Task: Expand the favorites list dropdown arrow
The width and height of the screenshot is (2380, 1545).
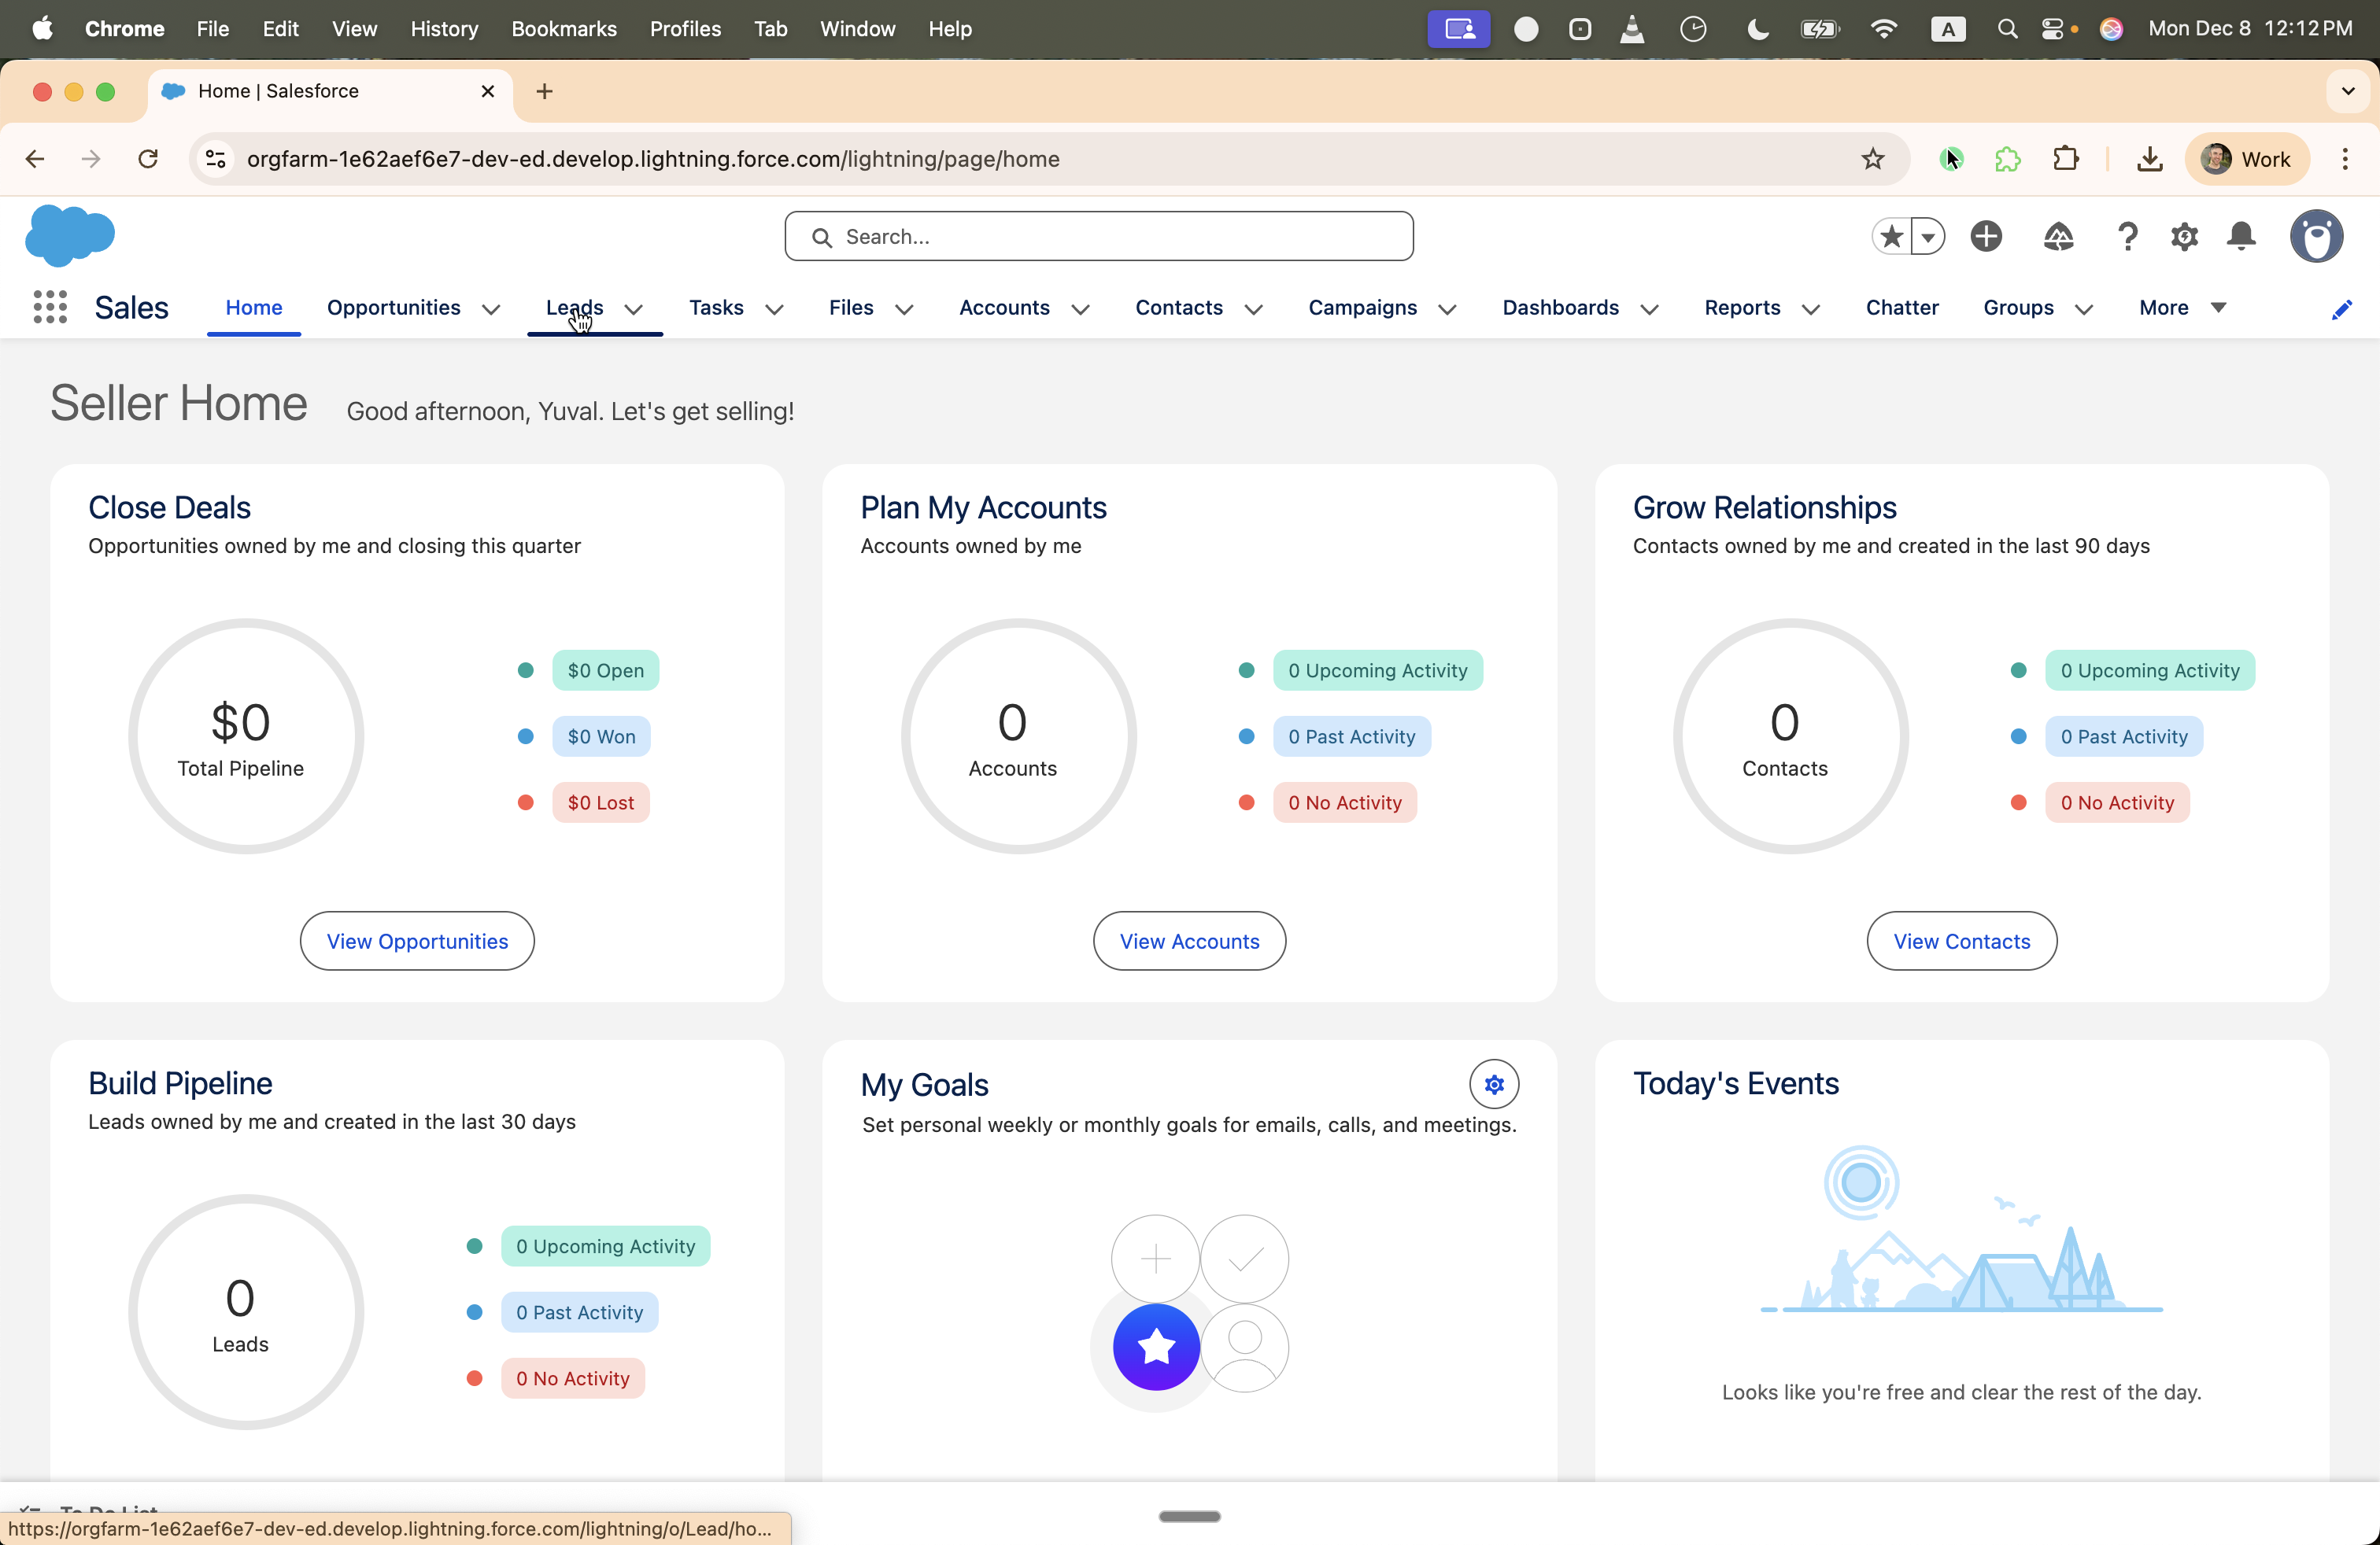Action: [1928, 237]
